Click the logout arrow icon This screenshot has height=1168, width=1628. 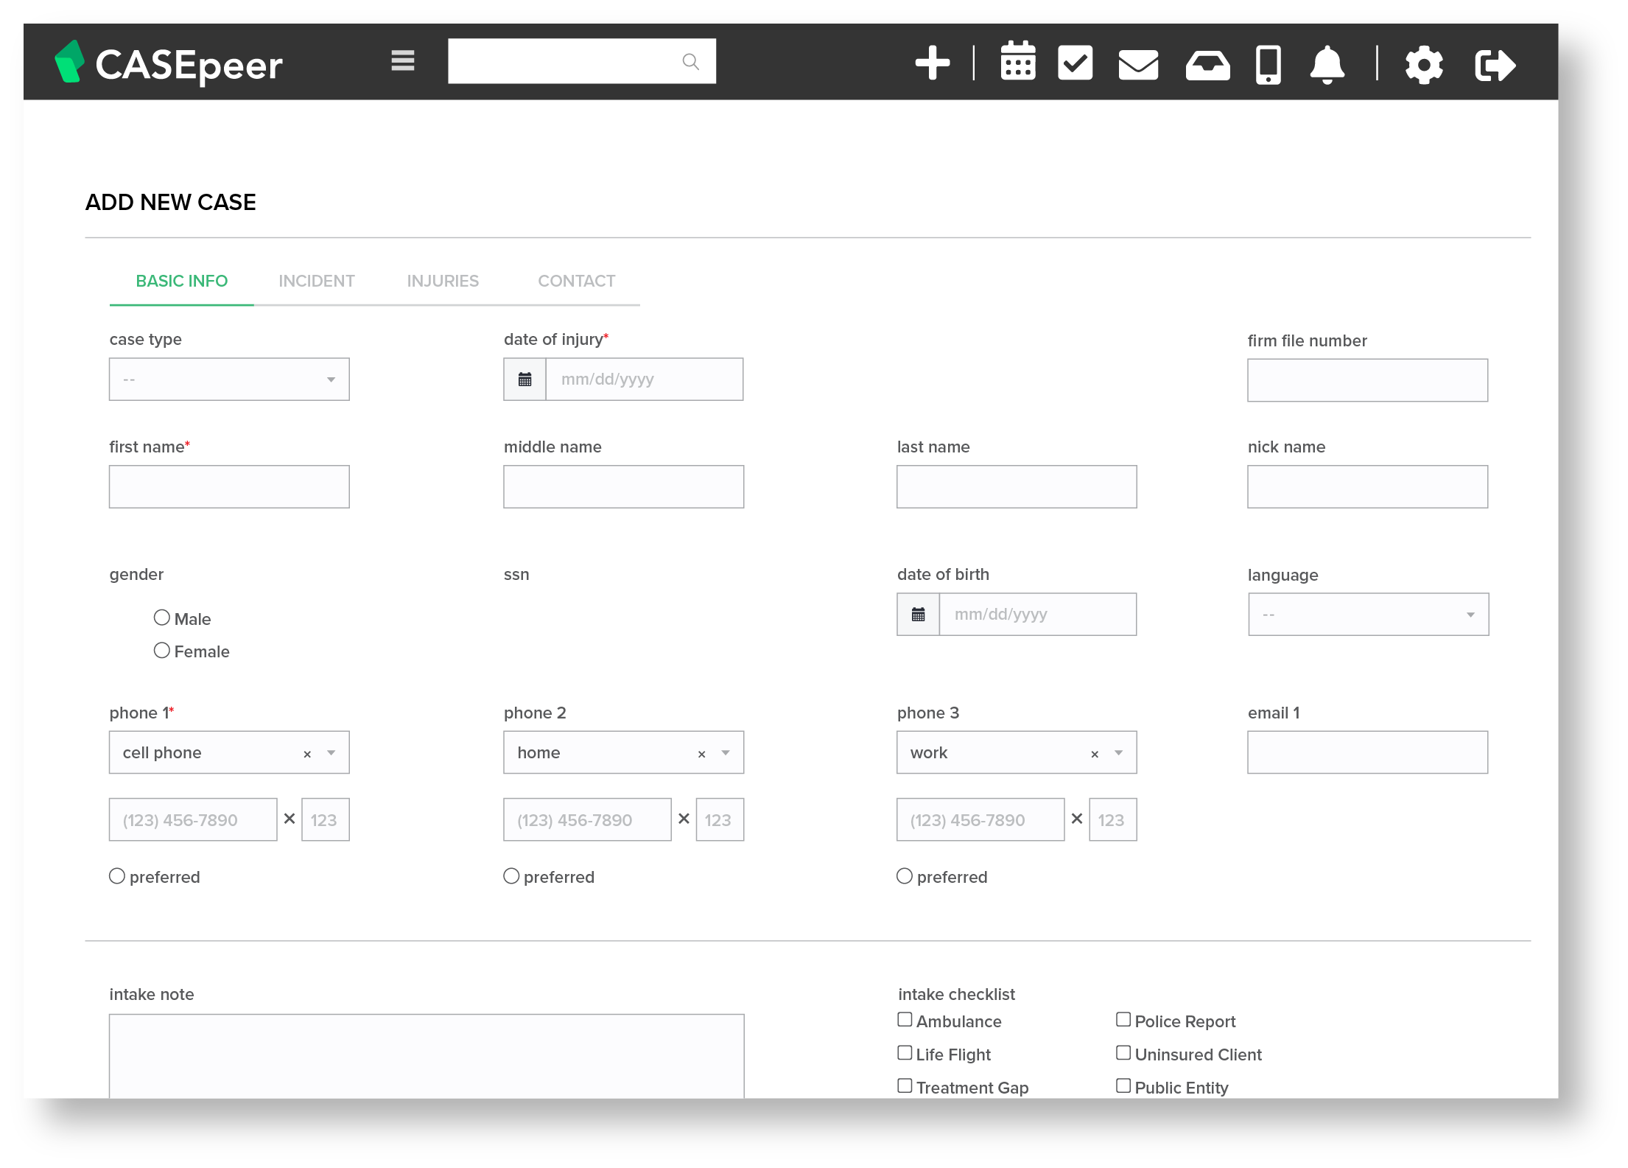(x=1495, y=66)
